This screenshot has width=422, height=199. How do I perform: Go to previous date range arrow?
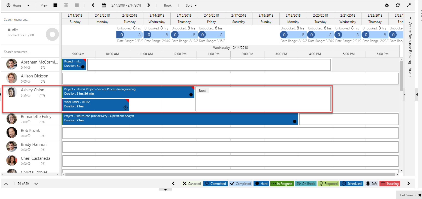tap(93, 5)
